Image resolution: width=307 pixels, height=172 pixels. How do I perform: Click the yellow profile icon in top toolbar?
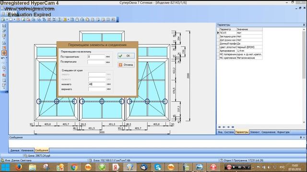[65, 20]
